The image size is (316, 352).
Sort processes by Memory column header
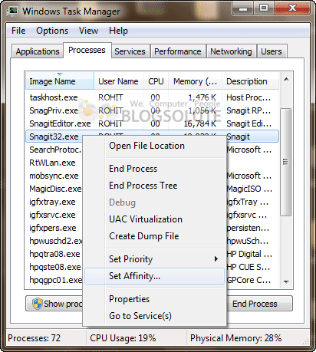click(x=195, y=81)
